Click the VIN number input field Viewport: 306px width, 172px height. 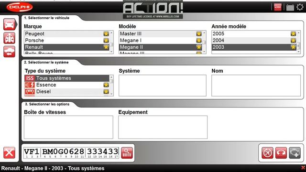[71, 153]
